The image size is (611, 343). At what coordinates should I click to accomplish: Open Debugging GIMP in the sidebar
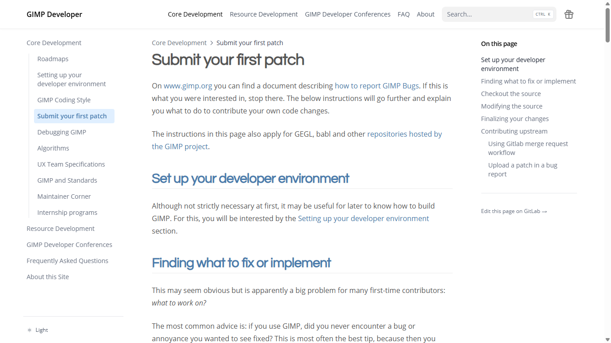[62, 132]
